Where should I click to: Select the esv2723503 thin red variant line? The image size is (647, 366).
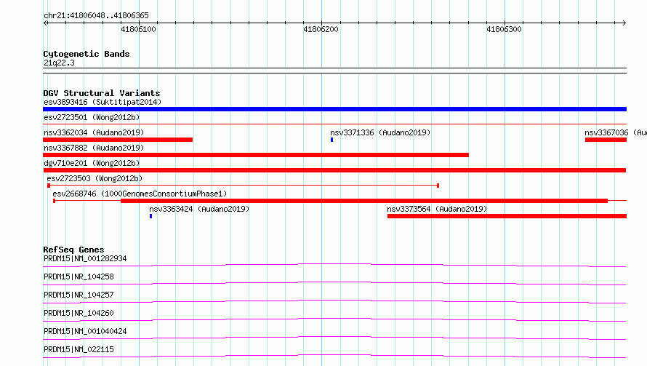click(x=243, y=186)
